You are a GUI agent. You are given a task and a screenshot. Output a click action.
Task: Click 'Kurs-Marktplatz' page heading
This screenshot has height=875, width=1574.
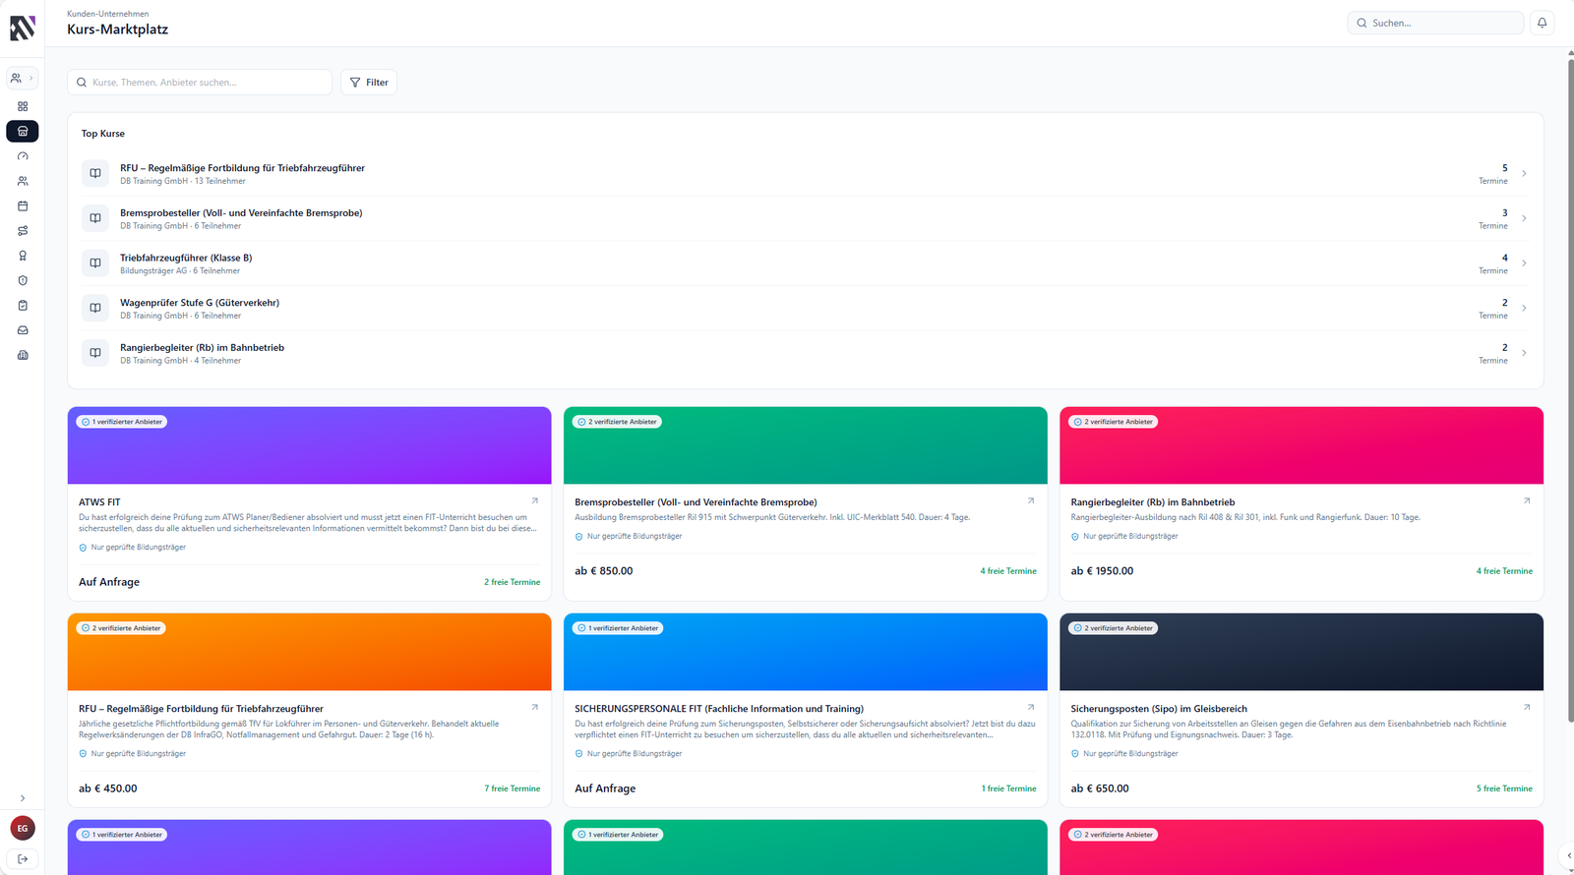(117, 29)
